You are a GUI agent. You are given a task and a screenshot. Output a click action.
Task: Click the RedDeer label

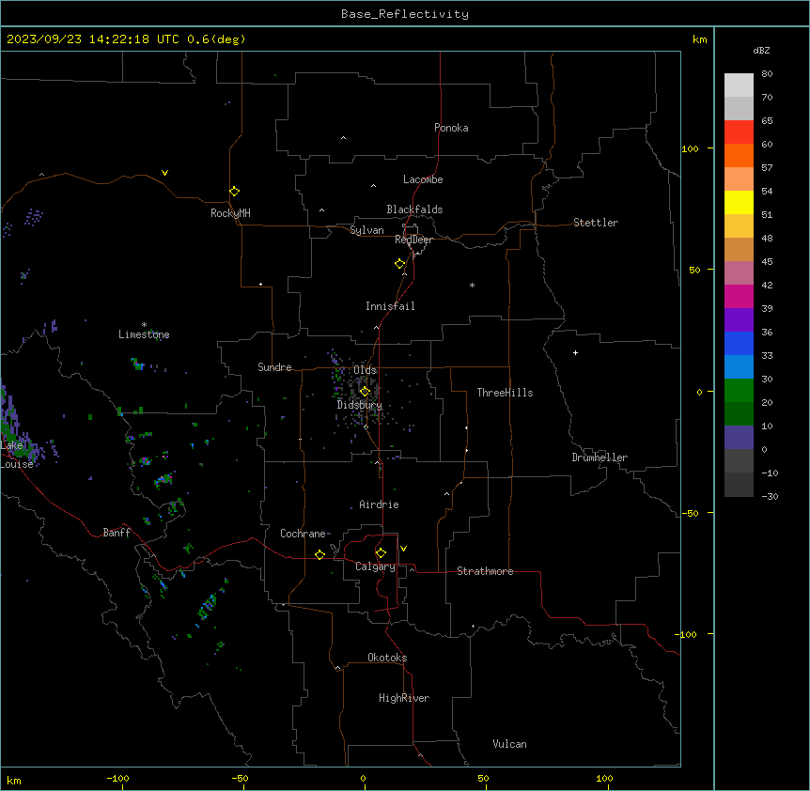tap(413, 240)
